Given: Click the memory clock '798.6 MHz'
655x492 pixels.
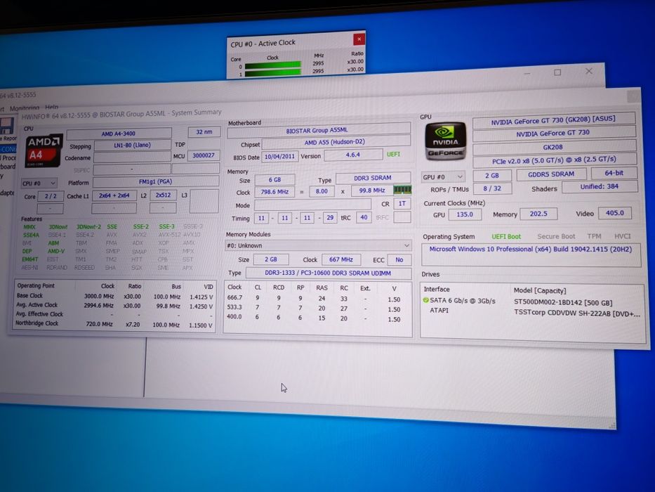Looking at the screenshot, I should pos(274,192).
